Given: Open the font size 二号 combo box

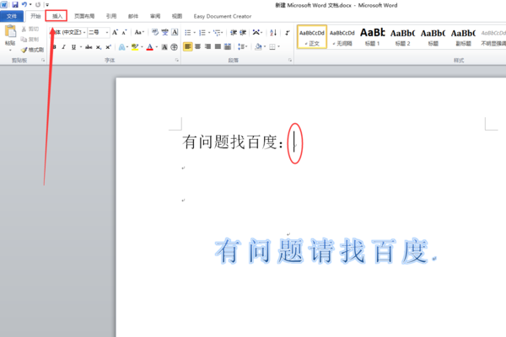Looking at the screenshot, I should tap(99, 32).
